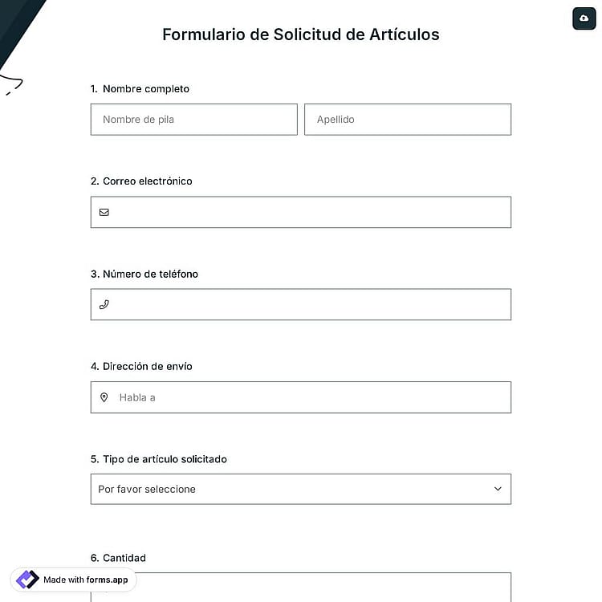The height and width of the screenshot is (602, 602).
Task: Open the Tipo de artículo solicitado dropdown
Action: [x=301, y=489]
